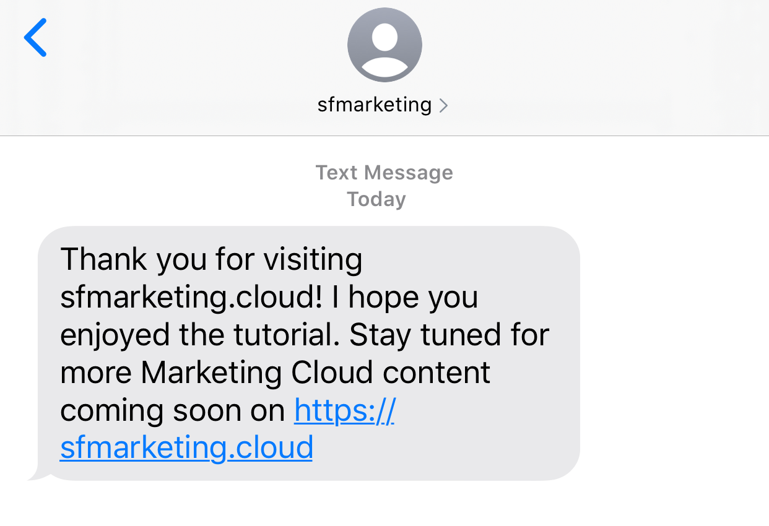Click the word "content" in the message
This screenshot has width=769, height=526.
point(437,373)
